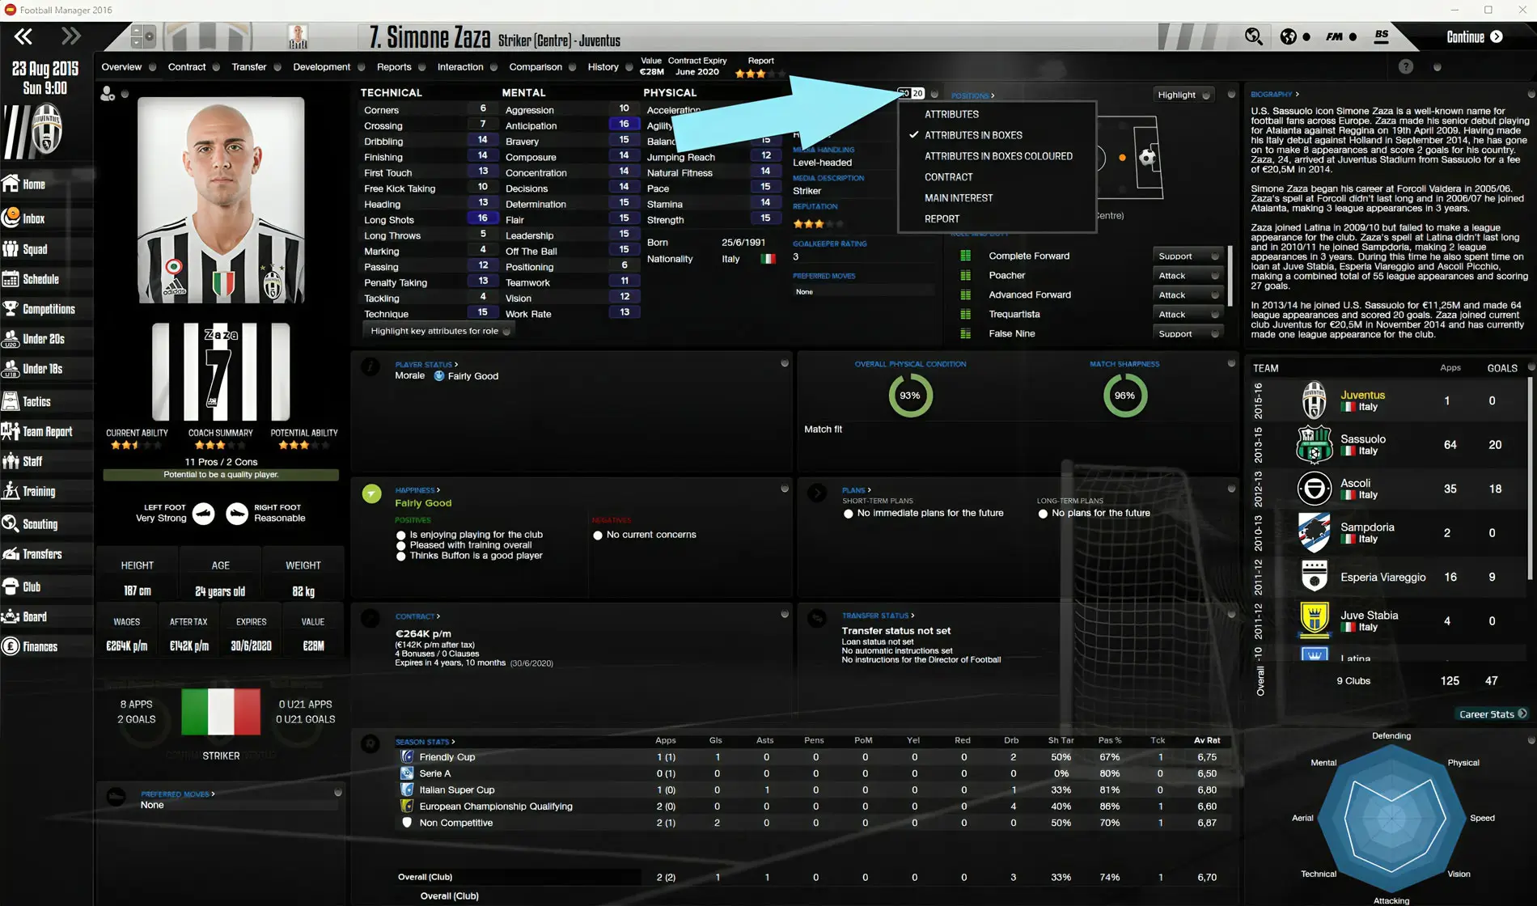The height and width of the screenshot is (906, 1537).
Task: Go back with the double-left arrow
Action: click(x=23, y=36)
